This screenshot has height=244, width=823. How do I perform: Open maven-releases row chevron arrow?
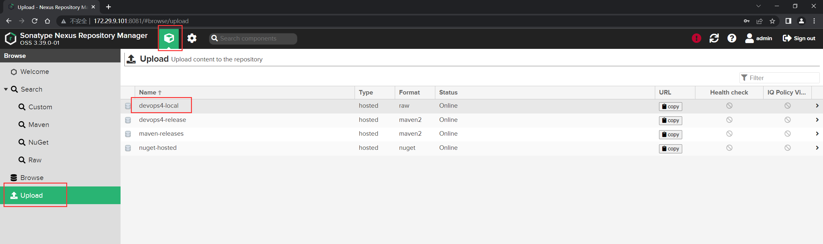point(817,134)
